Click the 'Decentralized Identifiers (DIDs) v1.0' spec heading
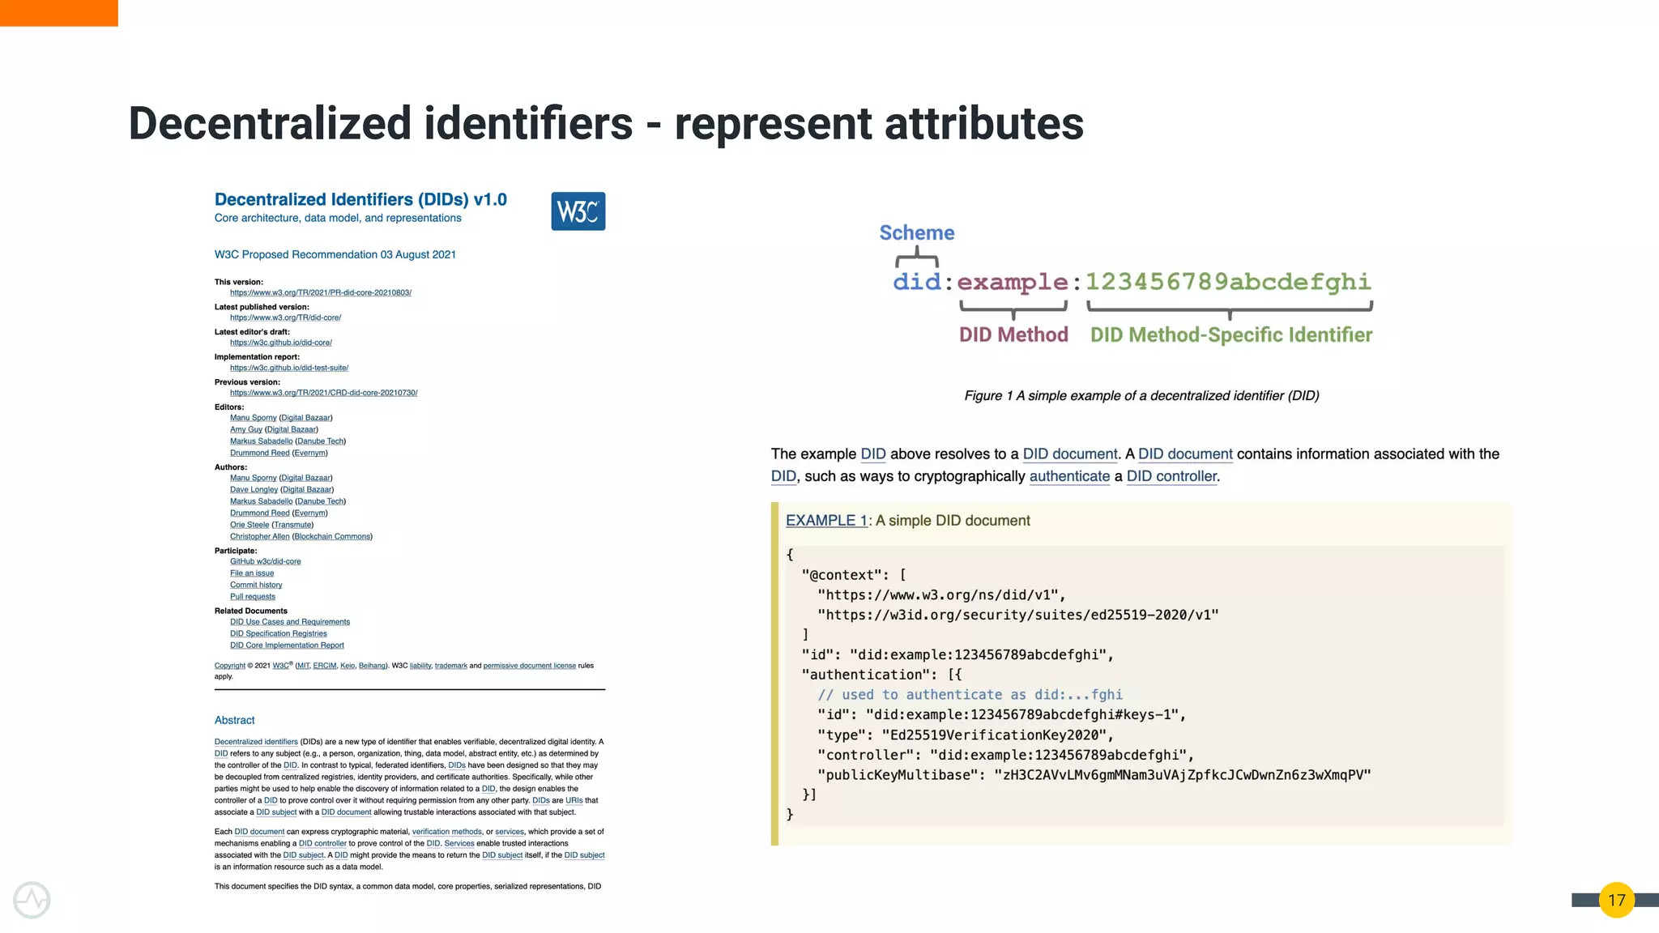Image resolution: width=1659 pixels, height=933 pixels. pos(360,199)
